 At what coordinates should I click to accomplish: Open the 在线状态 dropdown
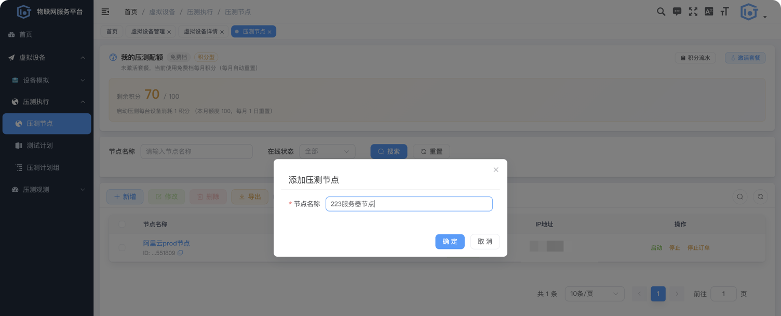(x=327, y=151)
